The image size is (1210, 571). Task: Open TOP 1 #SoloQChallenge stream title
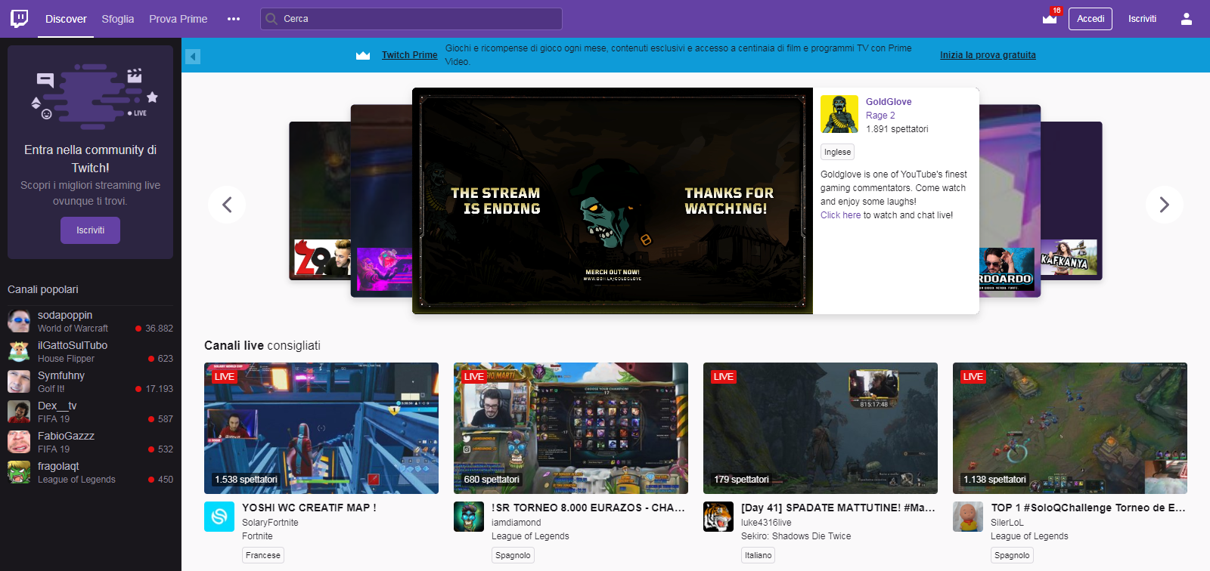click(x=1088, y=508)
